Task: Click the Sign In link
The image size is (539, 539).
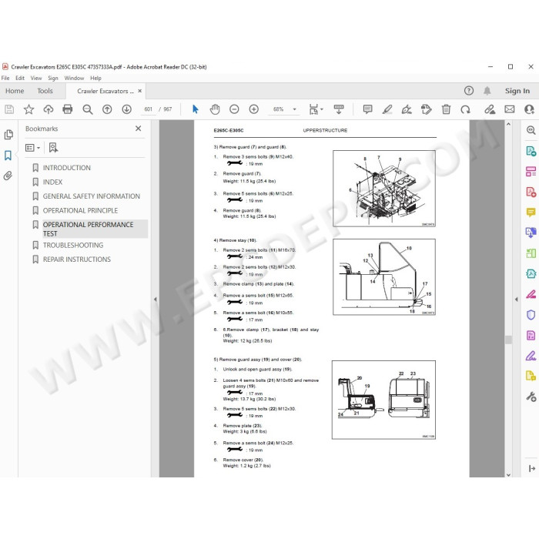Action: tap(517, 91)
